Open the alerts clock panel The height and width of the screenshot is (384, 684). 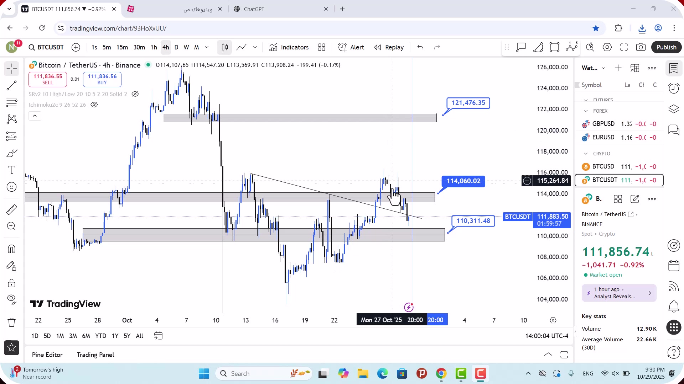[x=674, y=88]
